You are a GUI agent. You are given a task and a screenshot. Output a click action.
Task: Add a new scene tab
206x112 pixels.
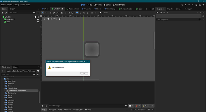click(146, 9)
